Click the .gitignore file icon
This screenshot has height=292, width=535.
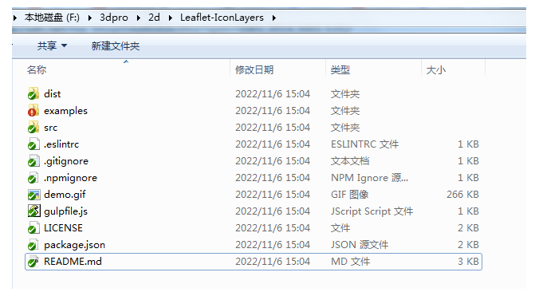click(33, 160)
